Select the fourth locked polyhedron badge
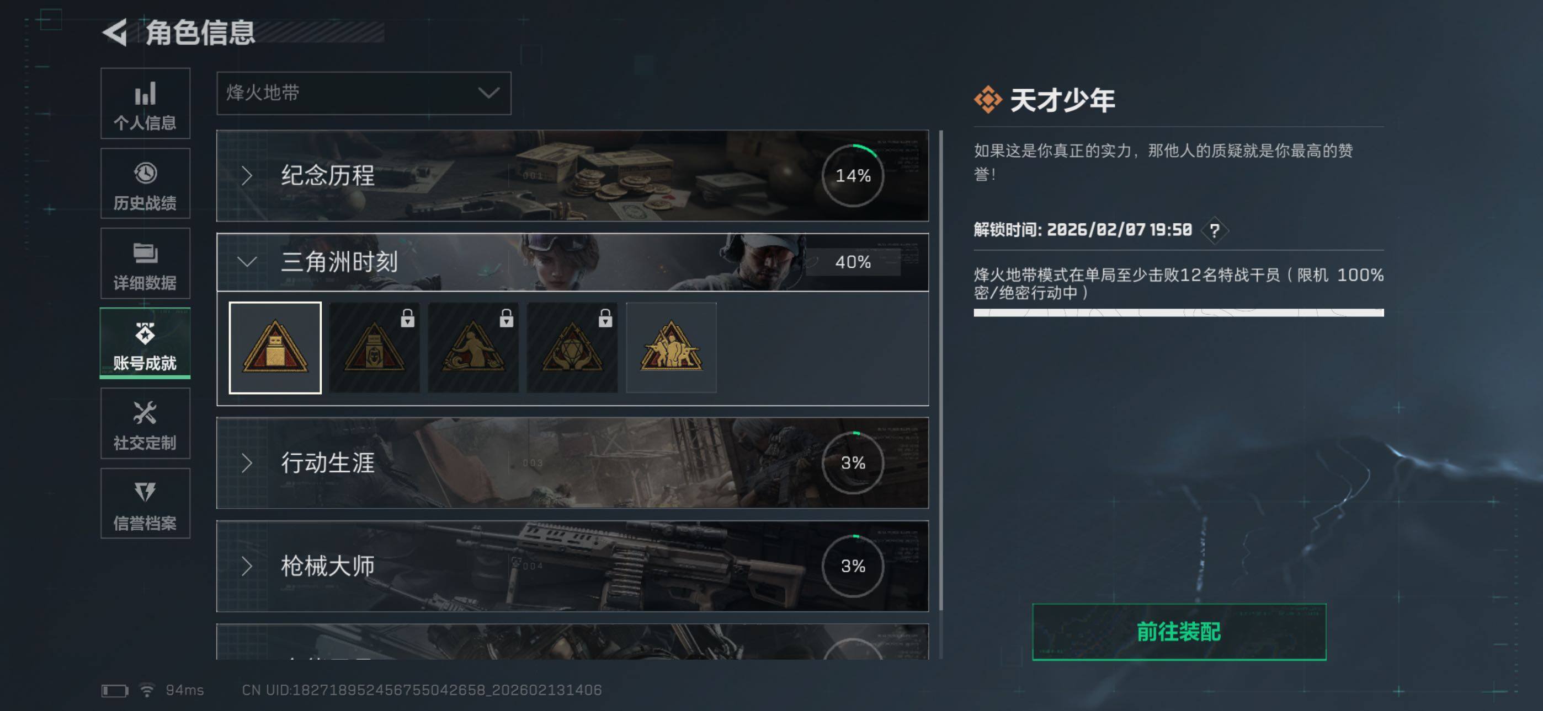Image resolution: width=1543 pixels, height=711 pixels. coord(572,348)
